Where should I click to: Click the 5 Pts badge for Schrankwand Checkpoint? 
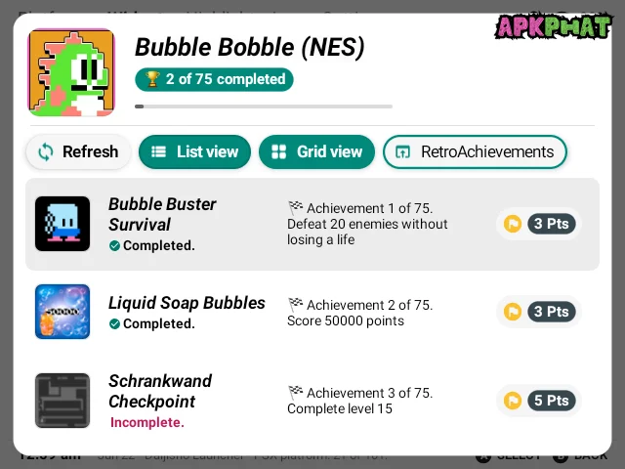(x=539, y=400)
